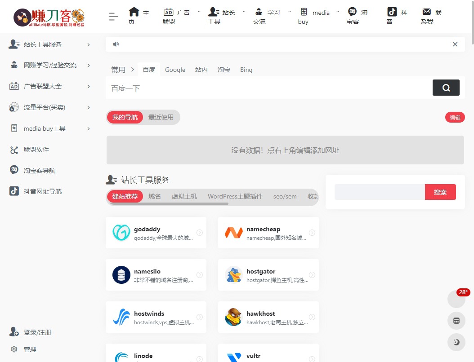Open the vultr site card
Screen dimensions: 474x362
(268, 353)
